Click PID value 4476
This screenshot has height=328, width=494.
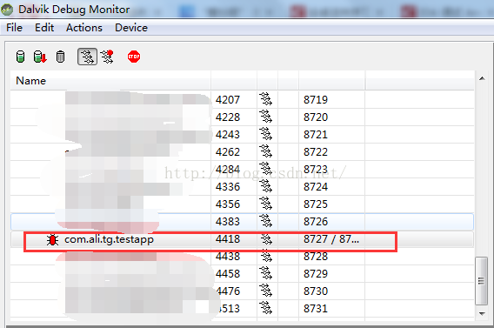pos(229,291)
